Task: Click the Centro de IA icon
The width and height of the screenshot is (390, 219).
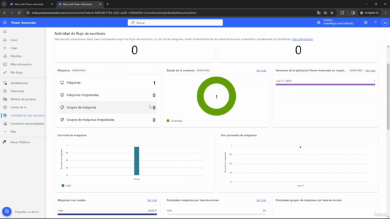Action: pos(5,107)
